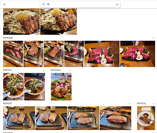Select the 8月9日(日) date header
157x133 pixels.
[8, 103]
